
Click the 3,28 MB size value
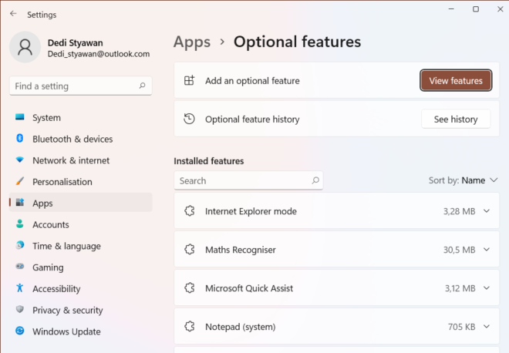[459, 211]
